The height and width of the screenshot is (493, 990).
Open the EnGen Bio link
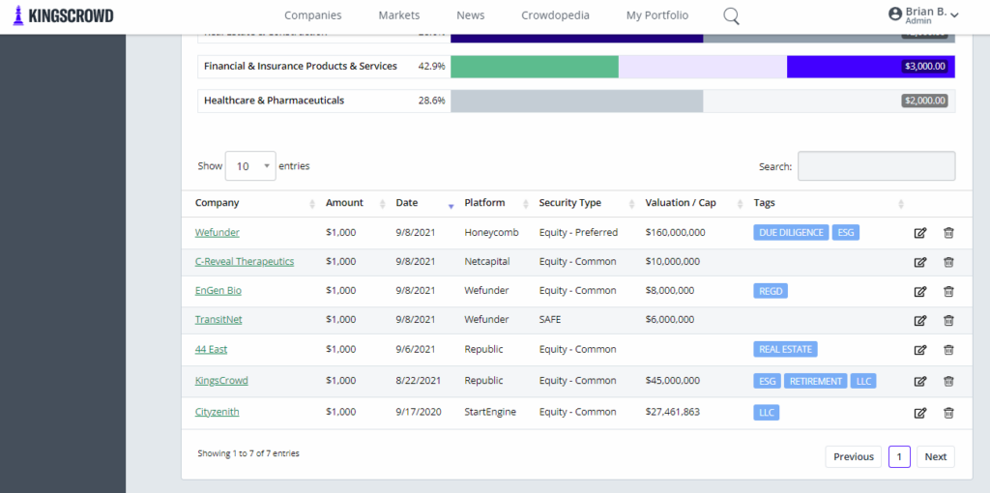click(x=218, y=291)
